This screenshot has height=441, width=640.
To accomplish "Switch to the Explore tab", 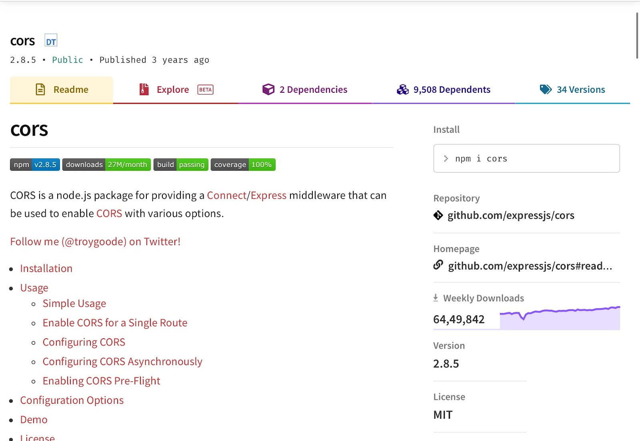I will 176,90.
